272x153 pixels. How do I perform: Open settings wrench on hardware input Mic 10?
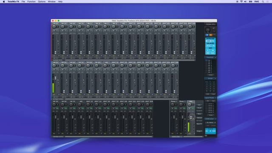(101, 46)
